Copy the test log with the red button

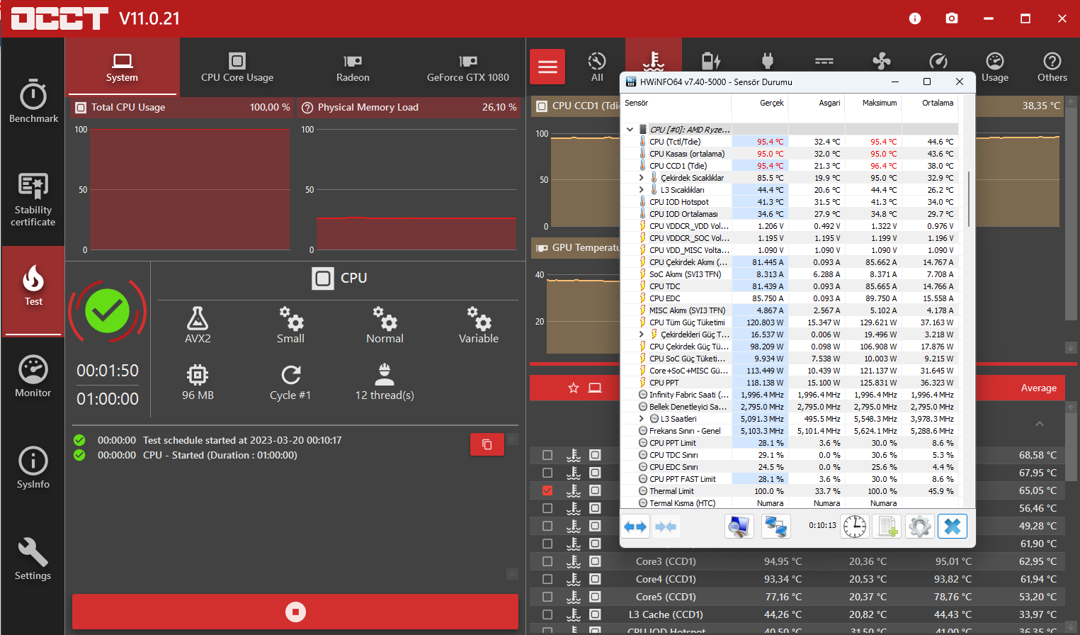pyautogui.click(x=487, y=444)
